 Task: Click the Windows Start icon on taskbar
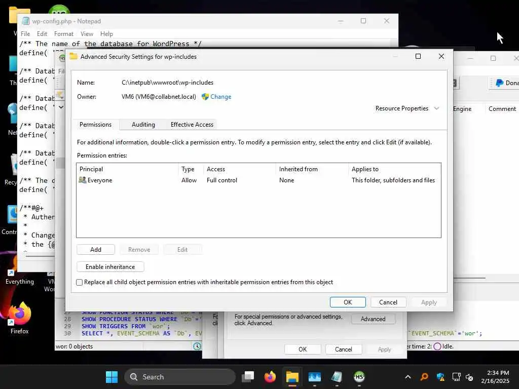112,377
